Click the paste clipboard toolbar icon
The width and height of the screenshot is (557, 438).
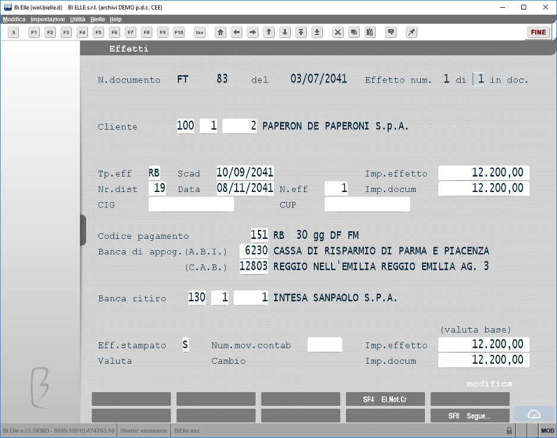tap(370, 32)
